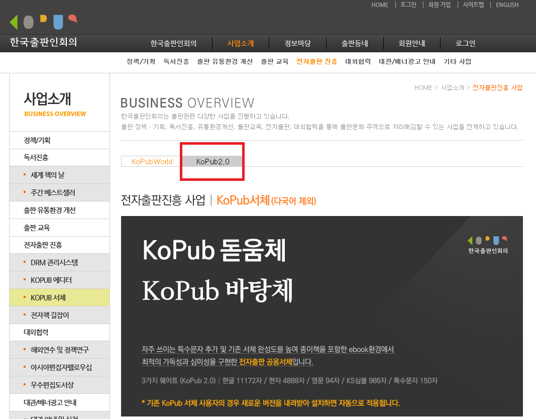Open 출판 유통환경 개선 in the sidebar
This screenshot has width=536, height=419.
(59, 210)
